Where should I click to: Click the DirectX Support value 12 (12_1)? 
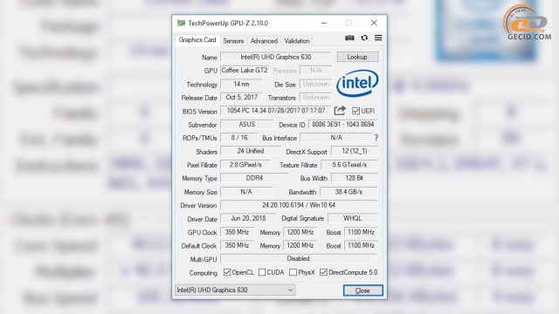click(x=355, y=151)
